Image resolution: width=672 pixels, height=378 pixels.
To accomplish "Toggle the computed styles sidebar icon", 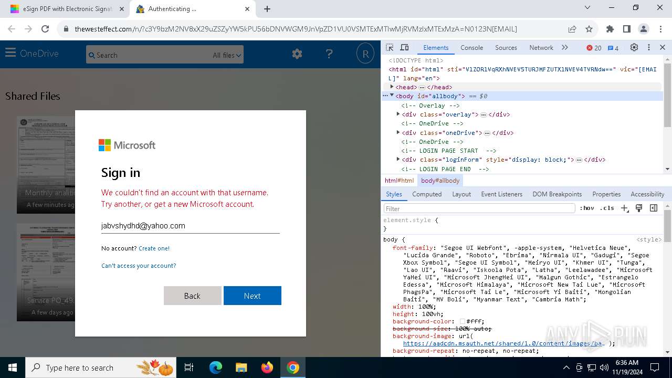I will 654,208.
